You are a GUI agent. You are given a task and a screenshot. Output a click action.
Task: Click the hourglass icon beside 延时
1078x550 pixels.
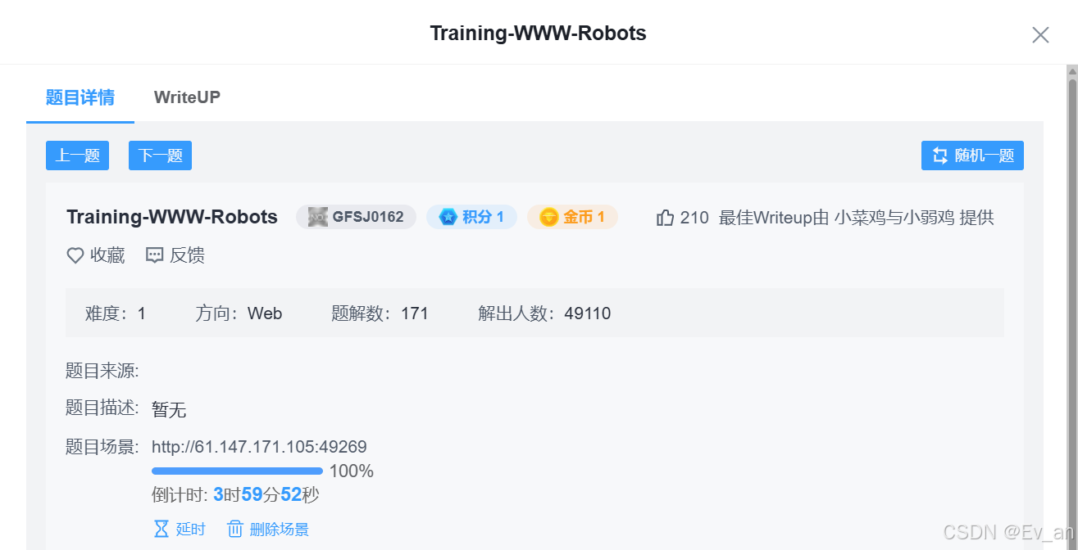point(161,529)
